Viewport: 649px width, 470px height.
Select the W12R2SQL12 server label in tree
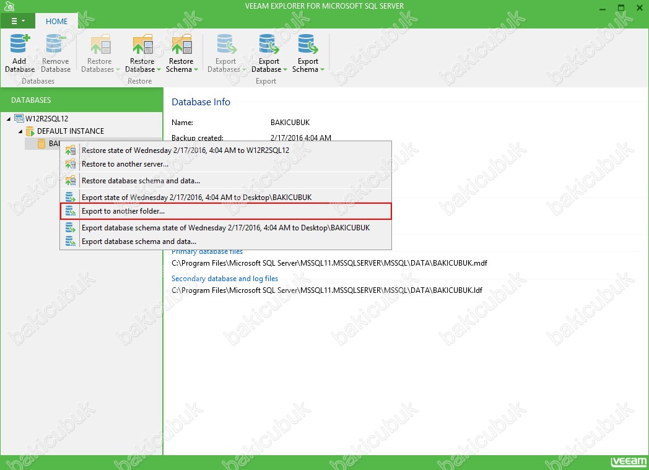coord(47,119)
